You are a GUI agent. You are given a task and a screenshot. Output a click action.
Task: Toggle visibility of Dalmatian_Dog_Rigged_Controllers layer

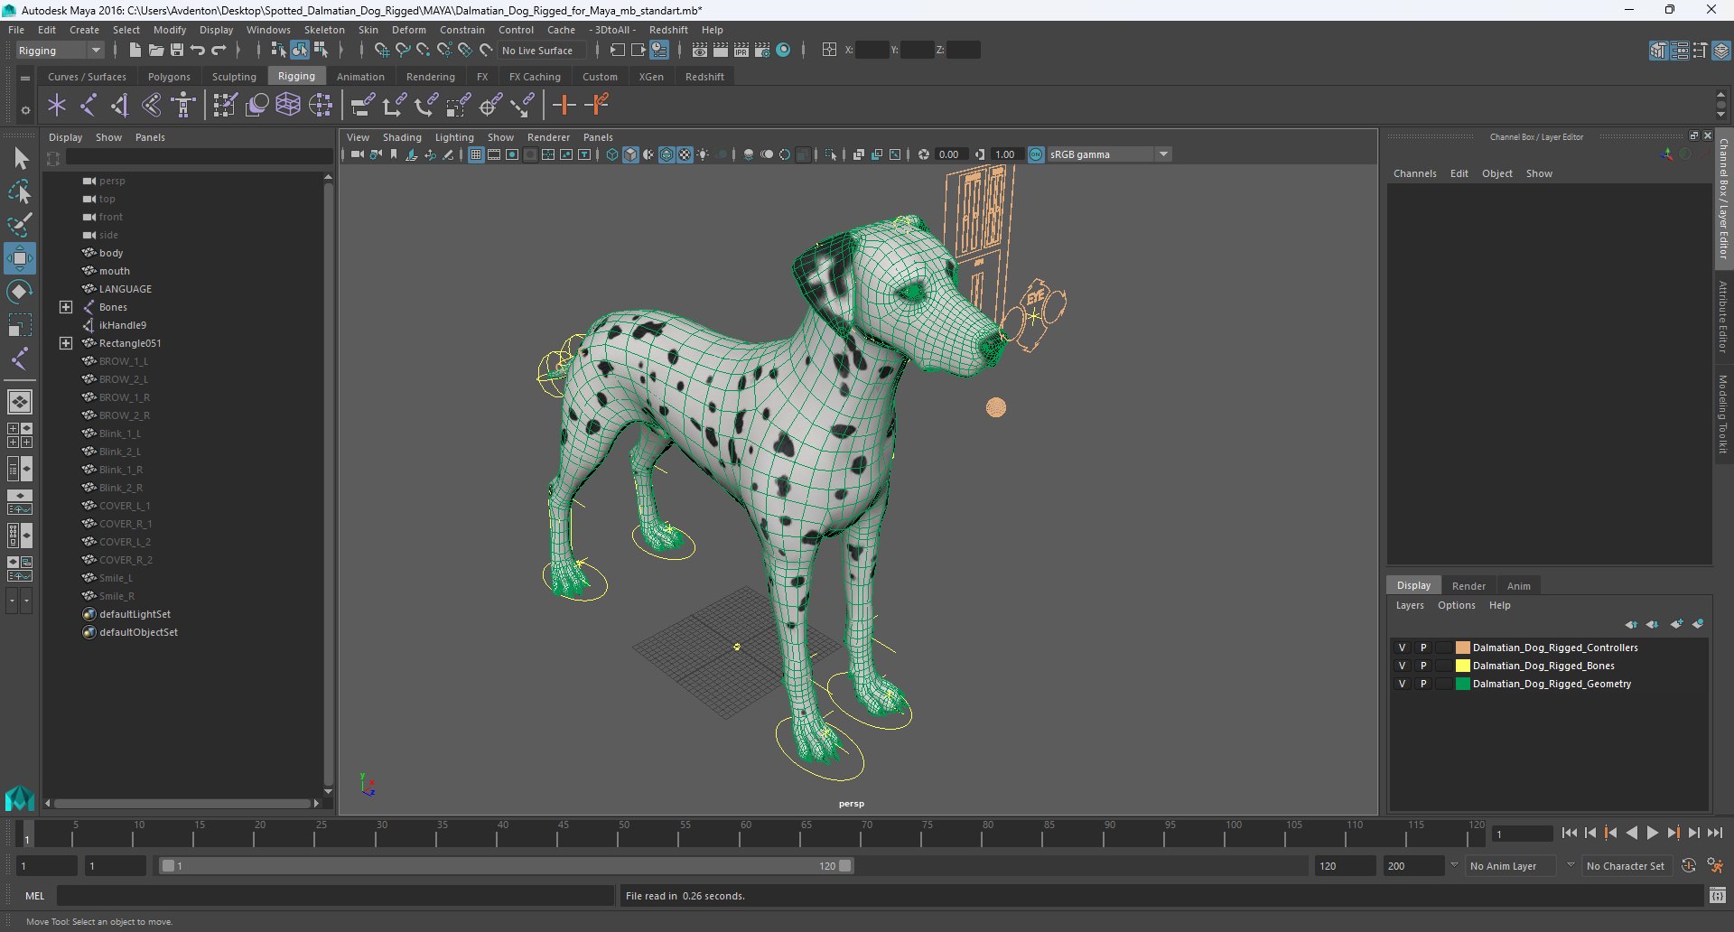1402,648
